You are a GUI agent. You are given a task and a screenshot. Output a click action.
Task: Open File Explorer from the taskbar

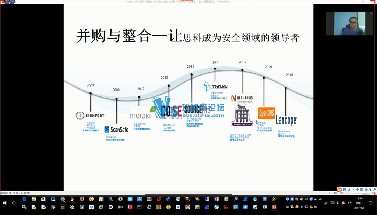pyautogui.click(x=34, y=199)
